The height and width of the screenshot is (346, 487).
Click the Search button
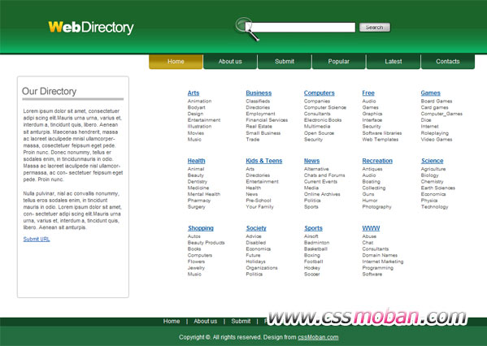(x=375, y=28)
